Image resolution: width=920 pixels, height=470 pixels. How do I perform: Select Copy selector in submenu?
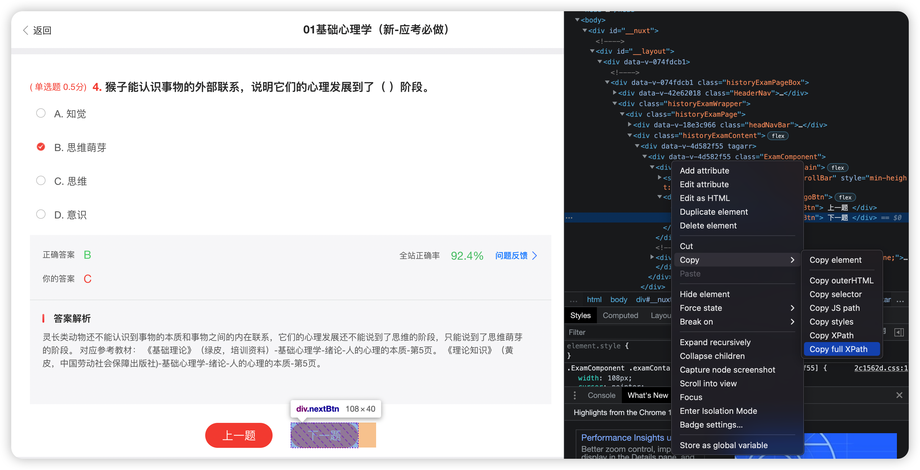[x=835, y=294]
